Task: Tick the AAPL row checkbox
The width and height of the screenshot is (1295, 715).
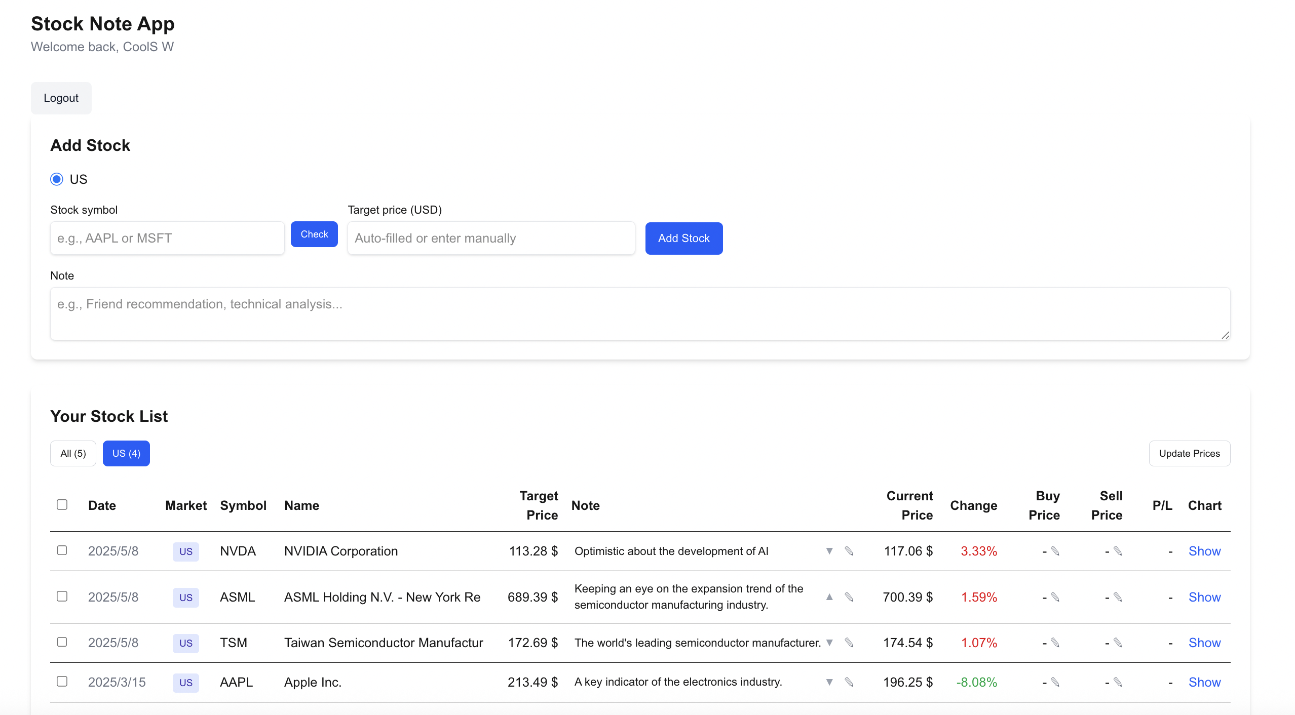Action: [62, 682]
